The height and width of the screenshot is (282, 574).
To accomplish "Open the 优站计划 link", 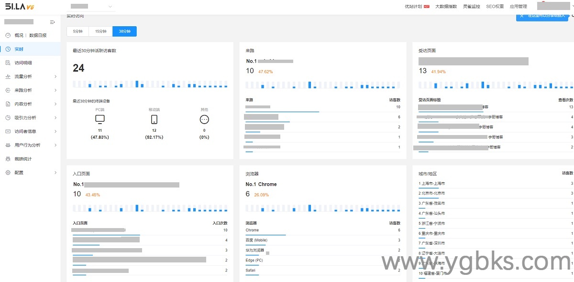I will coord(414,7).
